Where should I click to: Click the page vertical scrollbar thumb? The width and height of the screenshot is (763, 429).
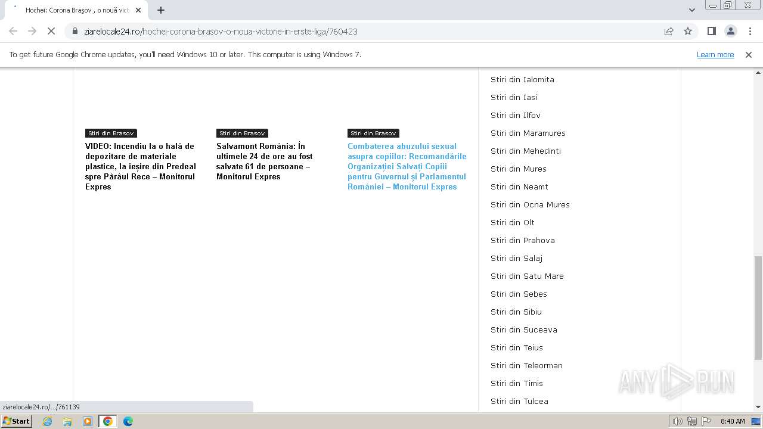click(758, 308)
